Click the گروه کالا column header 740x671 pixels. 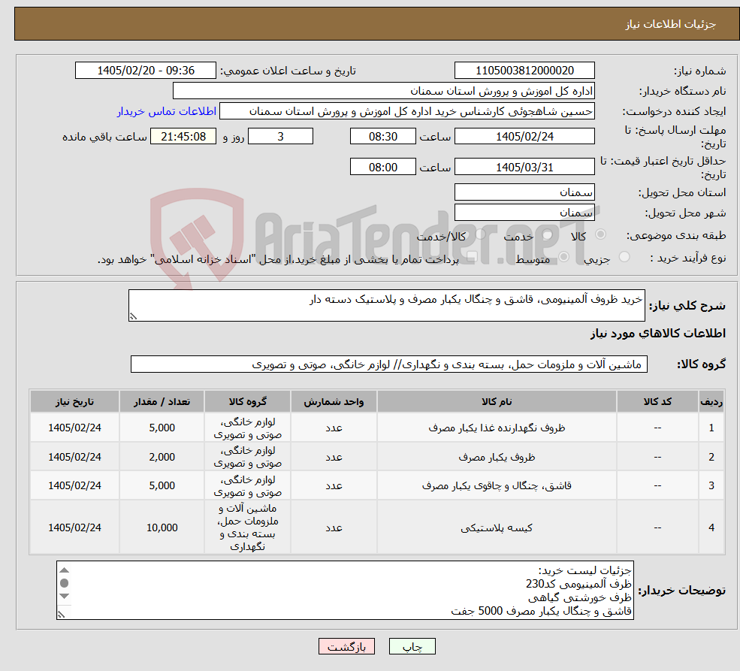click(x=247, y=401)
